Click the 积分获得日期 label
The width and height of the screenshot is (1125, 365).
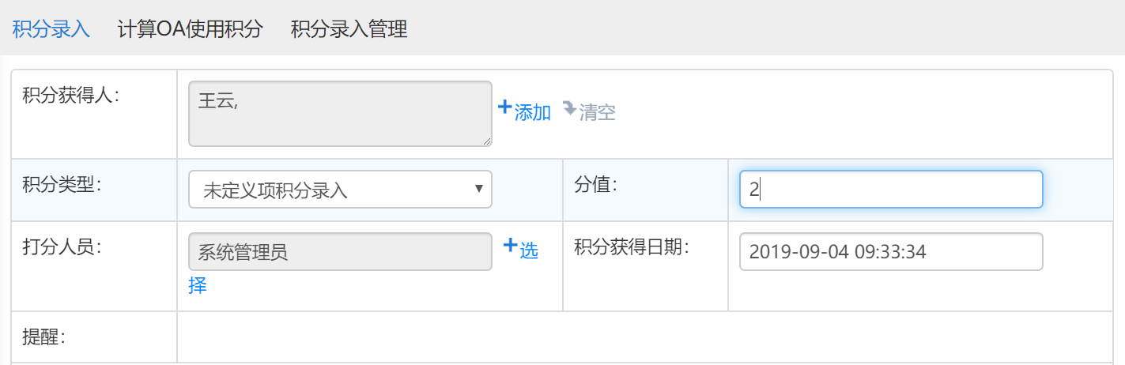pos(632,247)
